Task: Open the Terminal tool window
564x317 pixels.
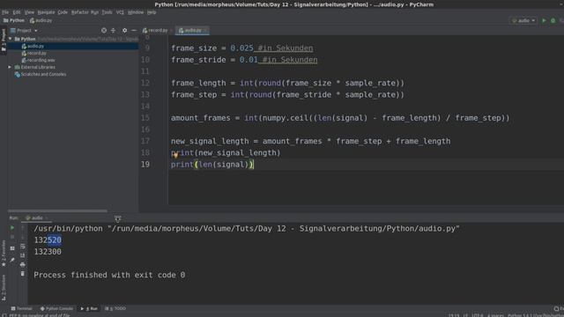Action: [21, 309]
